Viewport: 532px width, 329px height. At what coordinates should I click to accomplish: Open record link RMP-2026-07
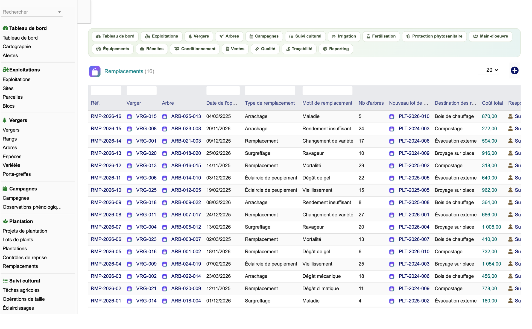106,227
